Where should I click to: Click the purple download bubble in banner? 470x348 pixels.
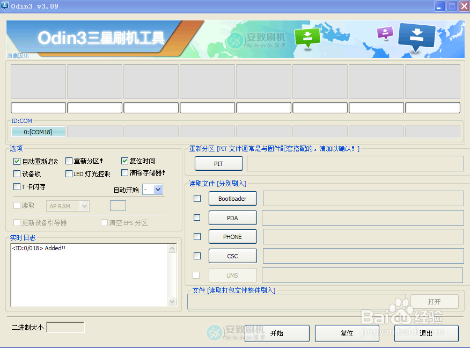click(385, 33)
